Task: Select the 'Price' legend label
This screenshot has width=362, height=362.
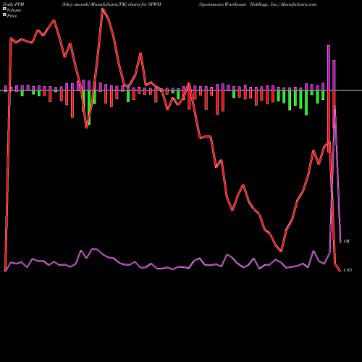Action: [12, 16]
